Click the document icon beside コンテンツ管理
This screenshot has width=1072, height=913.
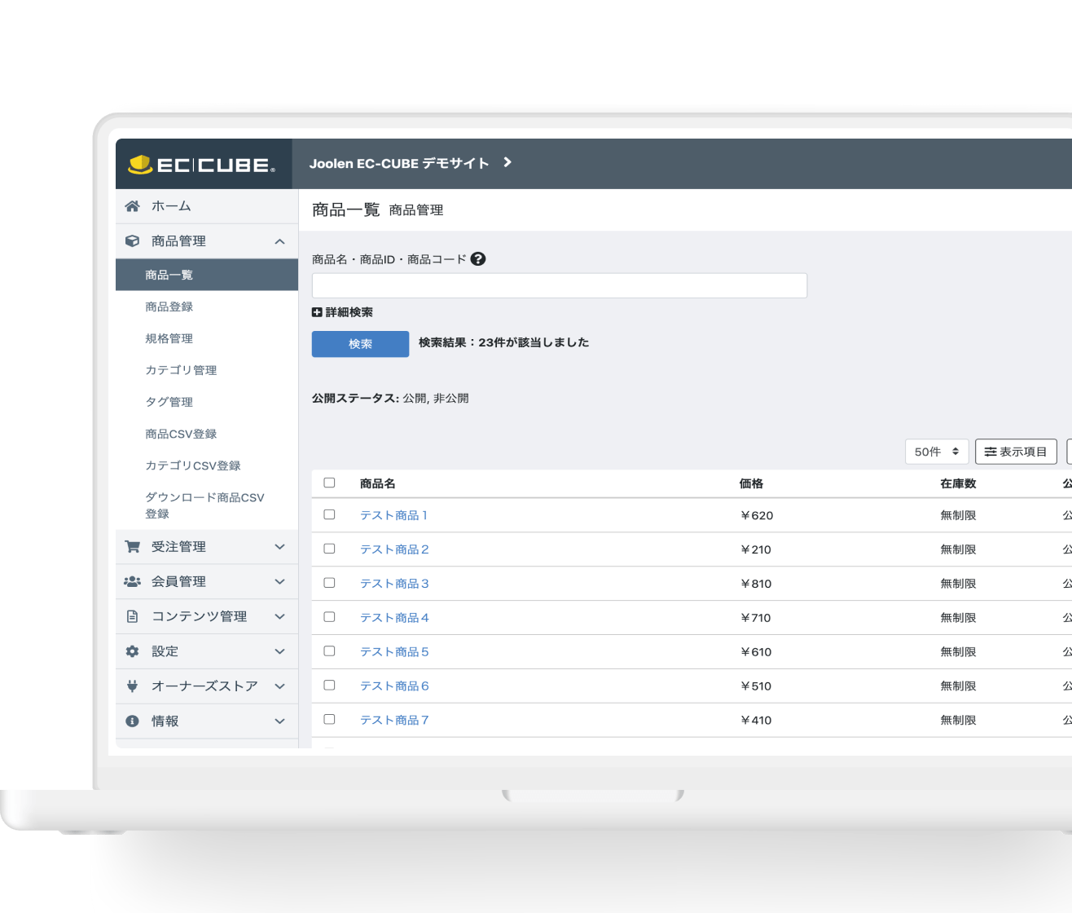point(132,617)
